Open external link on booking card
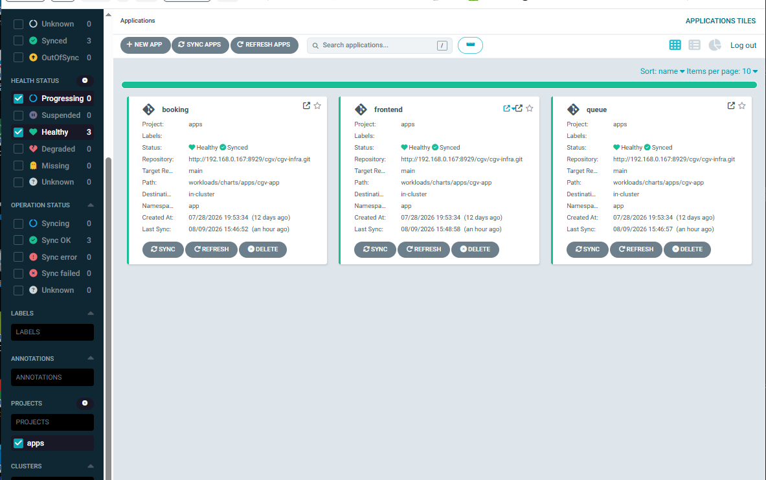The width and height of the screenshot is (766, 480). click(x=306, y=106)
